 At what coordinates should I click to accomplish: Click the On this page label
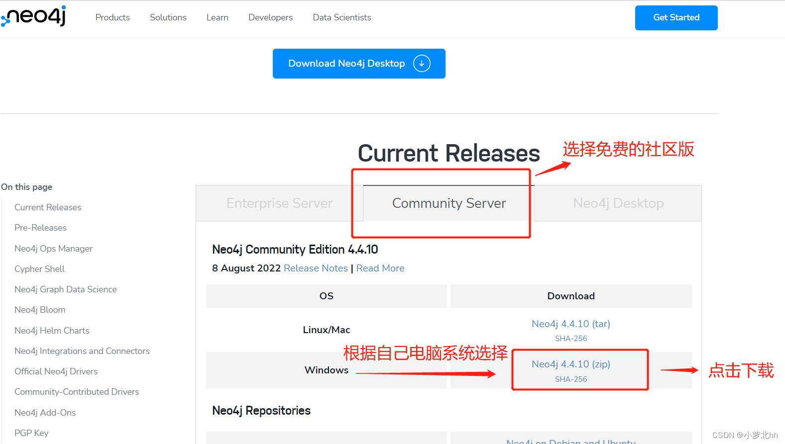pos(27,187)
